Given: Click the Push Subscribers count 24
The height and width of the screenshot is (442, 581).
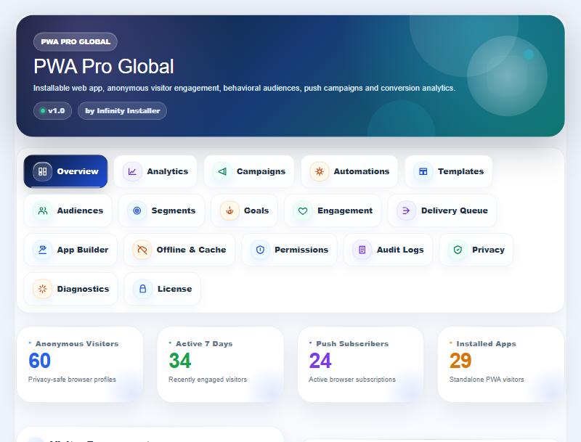Looking at the screenshot, I should pos(320,361).
